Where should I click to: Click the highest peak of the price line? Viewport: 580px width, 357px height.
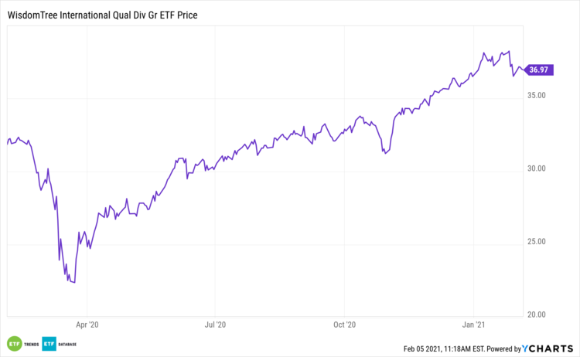click(x=509, y=51)
